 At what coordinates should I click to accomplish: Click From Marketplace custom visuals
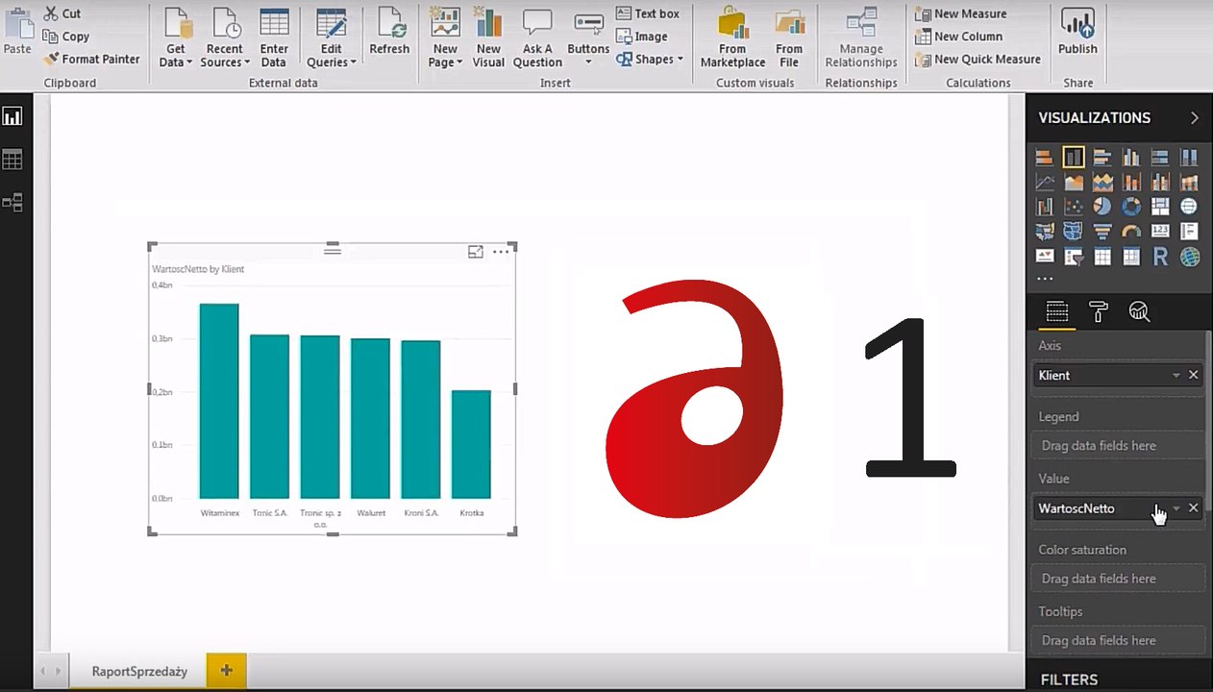(733, 38)
